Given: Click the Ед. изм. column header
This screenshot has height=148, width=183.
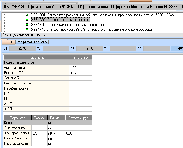Looking at the screenshot, I should 56,118.
